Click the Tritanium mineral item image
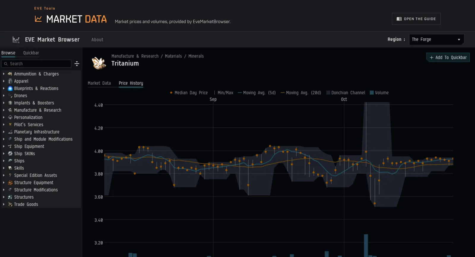Image resolution: width=475 pixels, height=257 pixels. coord(99,63)
